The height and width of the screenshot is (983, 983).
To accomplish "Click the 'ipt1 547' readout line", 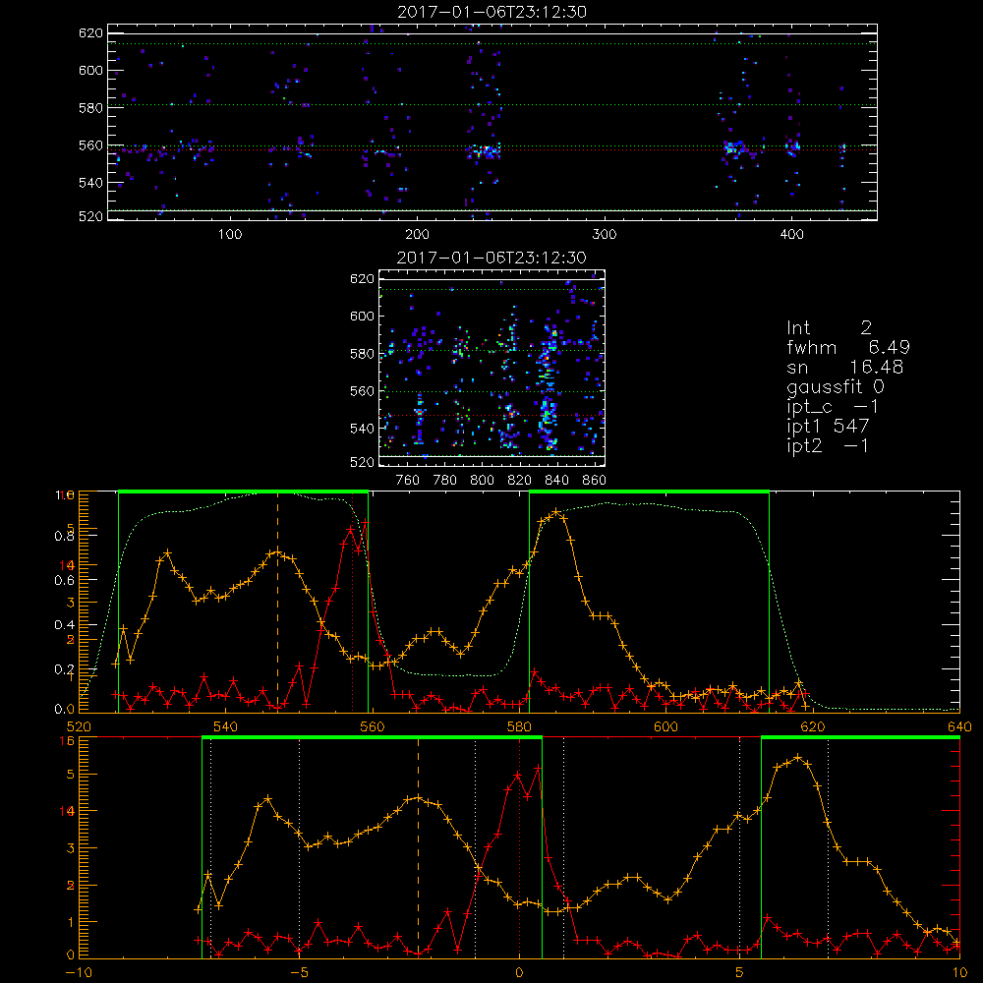I will (x=828, y=427).
